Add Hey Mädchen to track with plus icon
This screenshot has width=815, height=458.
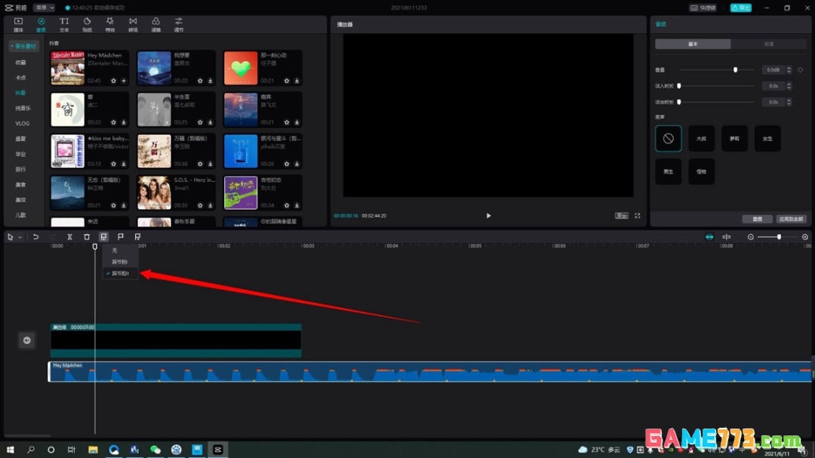click(x=124, y=81)
